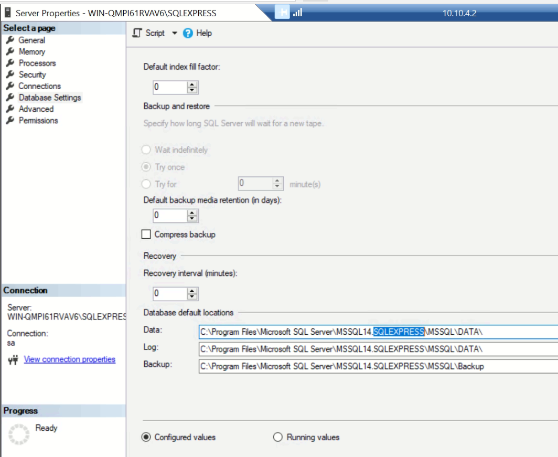Open the Memory page
558x457 pixels.
pos(32,51)
